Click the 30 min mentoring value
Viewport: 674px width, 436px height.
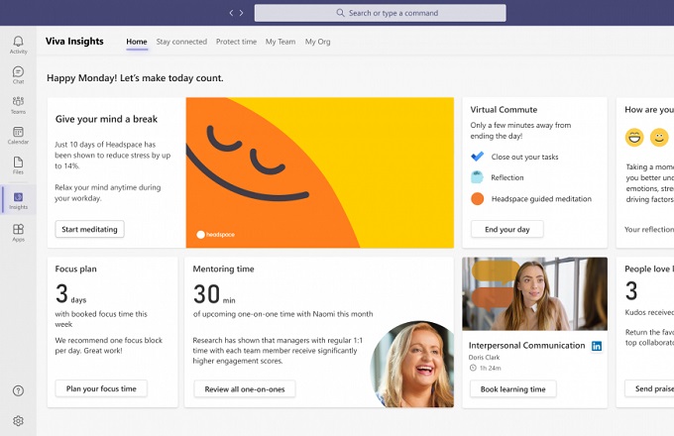214,294
